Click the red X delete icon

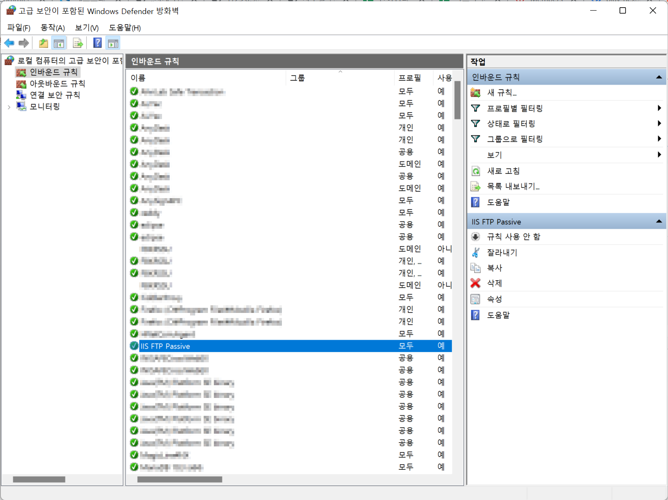click(476, 283)
